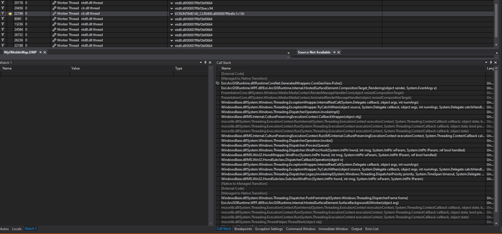Flag thread 13236 in Threads window
This screenshot has width=502, height=234.
[x=3, y=24]
